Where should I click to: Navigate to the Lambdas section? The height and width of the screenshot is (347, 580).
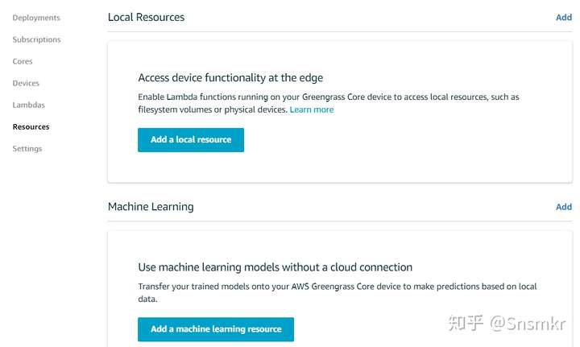(28, 105)
